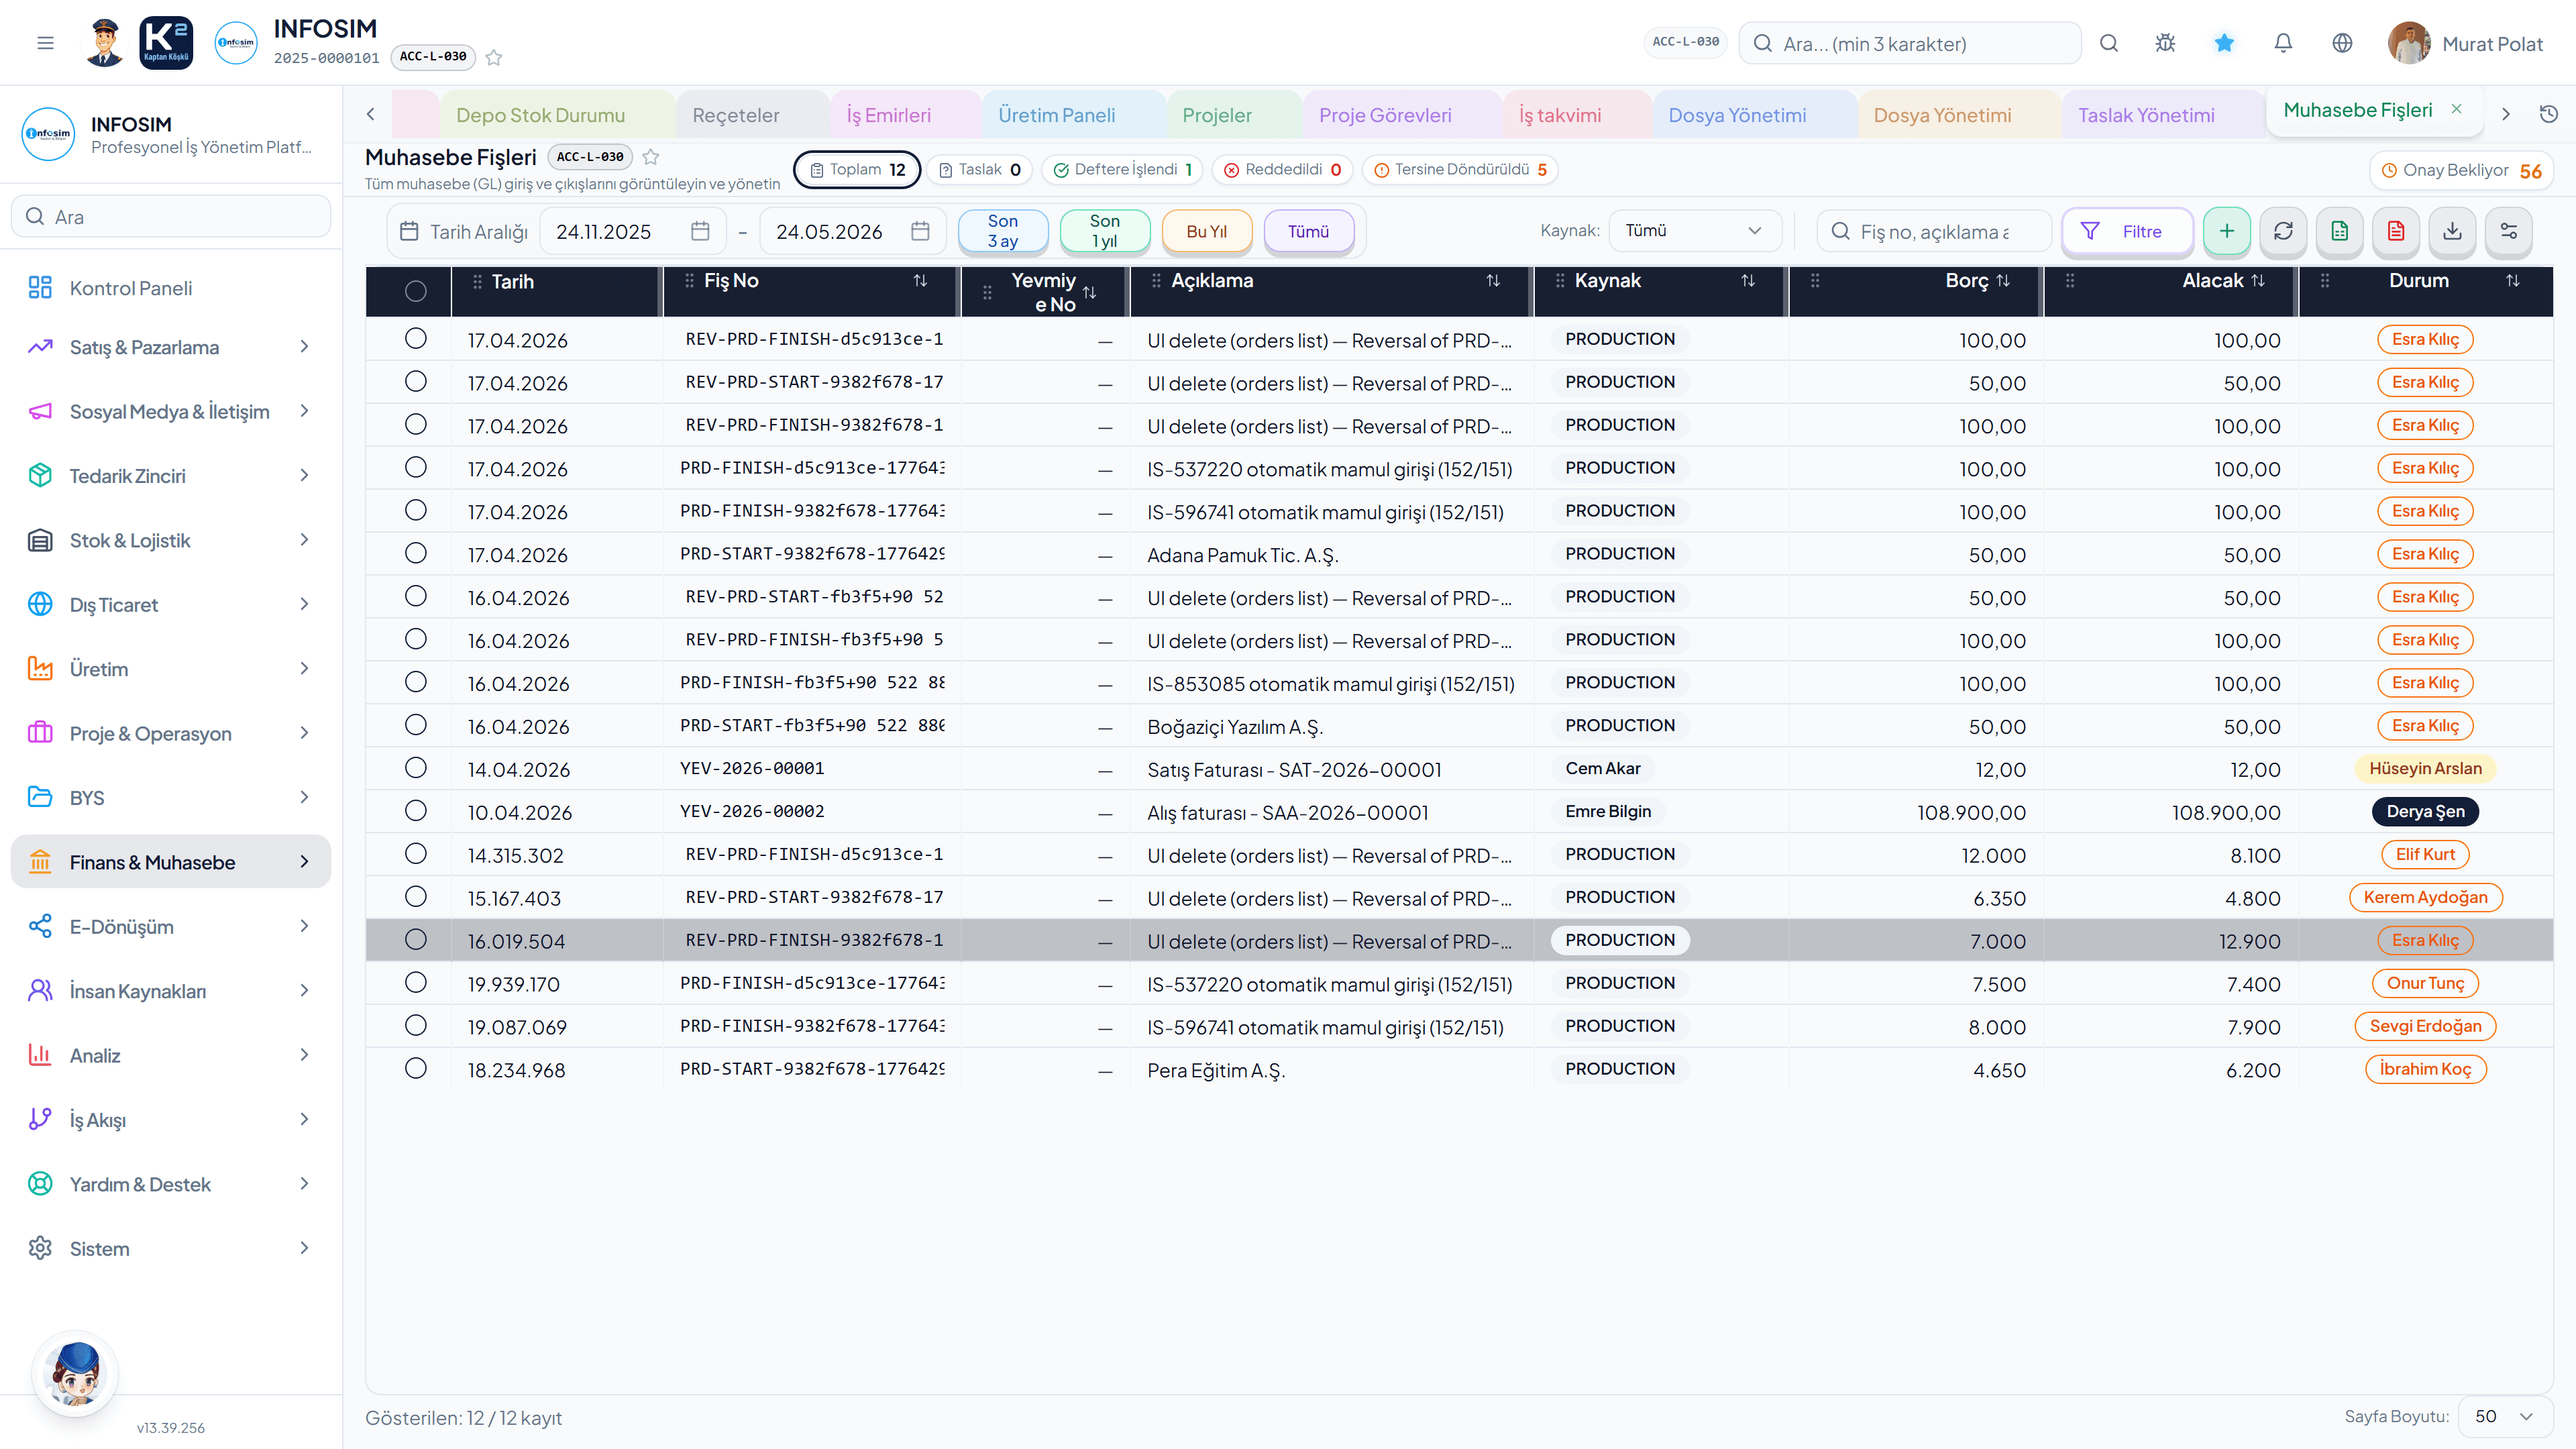
Task: Sort by Fiş No column arrows
Action: (x=920, y=281)
